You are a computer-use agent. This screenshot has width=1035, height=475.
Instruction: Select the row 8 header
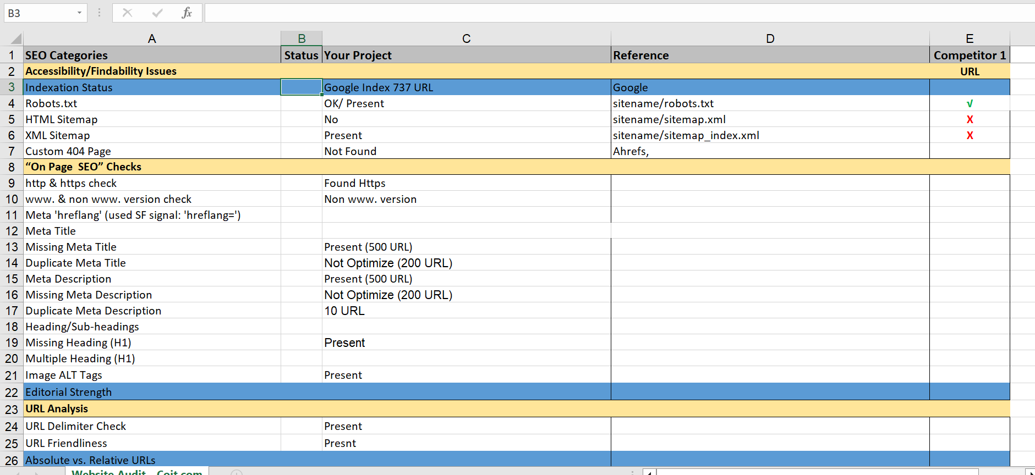(12, 167)
